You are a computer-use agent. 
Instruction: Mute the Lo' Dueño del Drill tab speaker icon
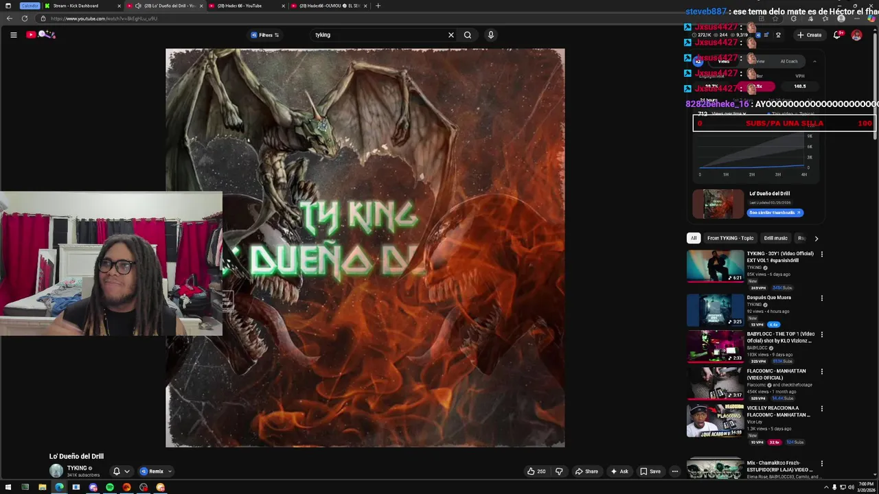pyautogui.click(x=138, y=5)
